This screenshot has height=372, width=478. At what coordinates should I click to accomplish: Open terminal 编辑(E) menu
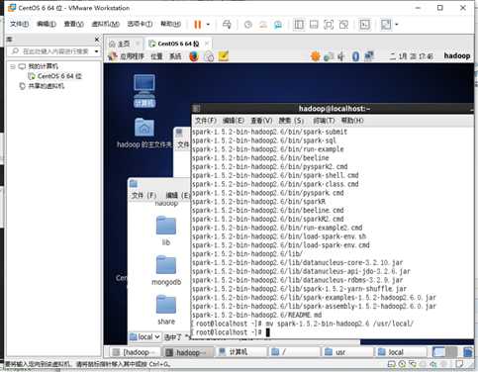(x=234, y=121)
